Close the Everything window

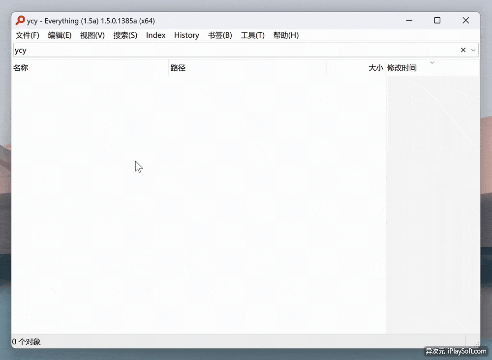point(465,20)
